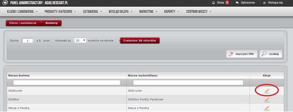Click the wyczyść filtr button
Screen dimensions: 293x112
click(x=242, y=54)
